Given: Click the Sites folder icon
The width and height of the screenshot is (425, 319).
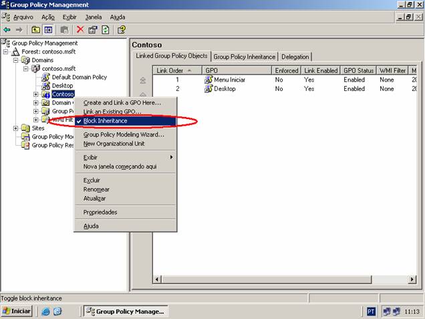Looking at the screenshot, I should coord(25,128).
